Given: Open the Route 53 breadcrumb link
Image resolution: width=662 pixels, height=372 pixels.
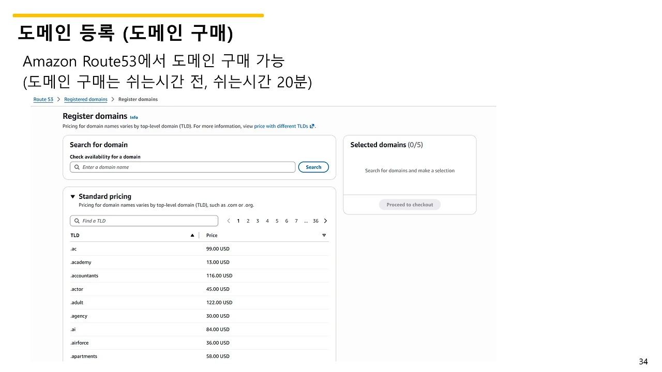Looking at the screenshot, I should (43, 99).
